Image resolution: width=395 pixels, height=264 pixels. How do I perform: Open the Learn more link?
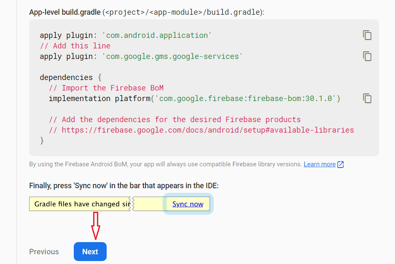point(320,164)
